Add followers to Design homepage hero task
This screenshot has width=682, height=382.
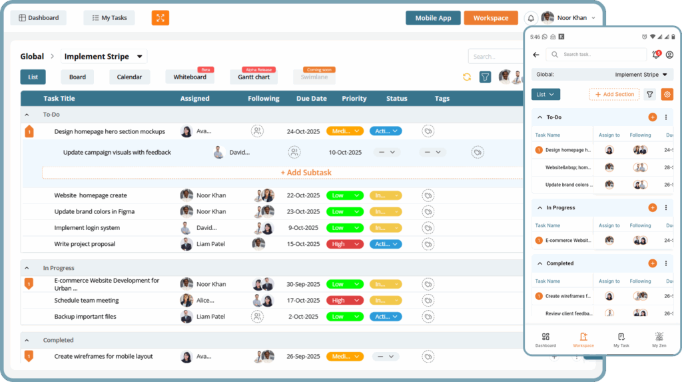(x=257, y=131)
